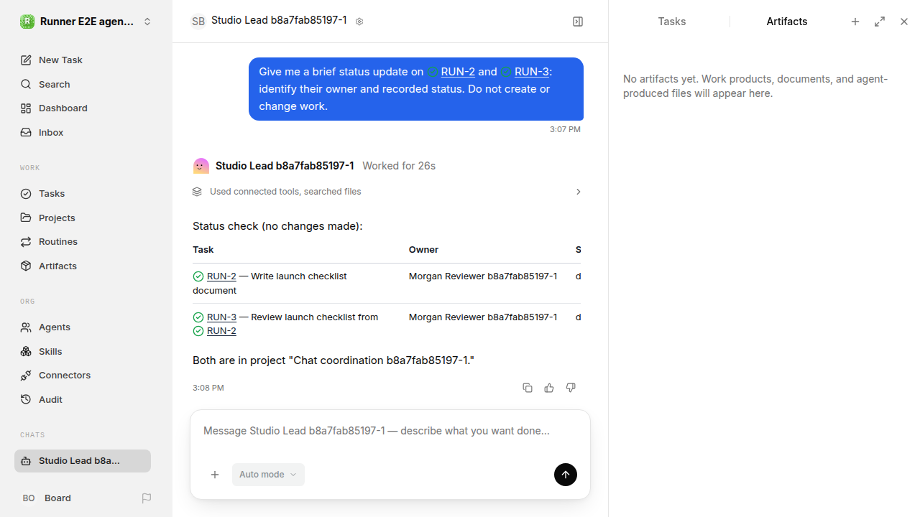Give thumbs down to the response
Image resolution: width=920 pixels, height=517 pixels.
click(x=571, y=388)
